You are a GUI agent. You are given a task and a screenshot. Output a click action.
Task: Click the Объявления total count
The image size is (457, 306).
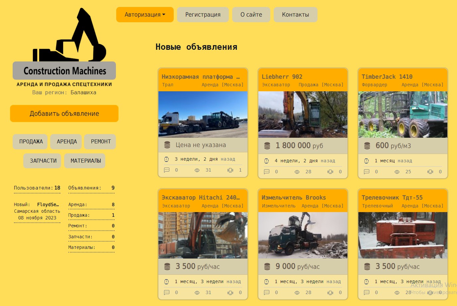click(91, 188)
